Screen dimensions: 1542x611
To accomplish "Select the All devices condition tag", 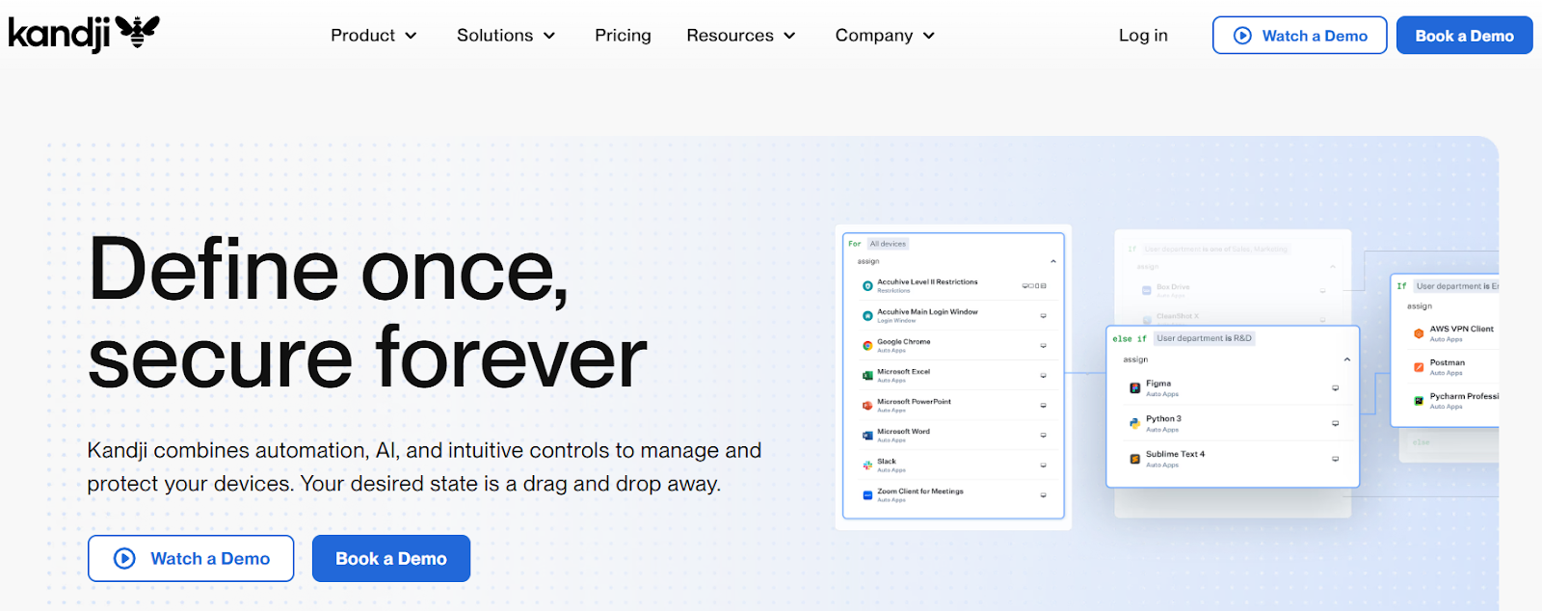I will tap(888, 244).
